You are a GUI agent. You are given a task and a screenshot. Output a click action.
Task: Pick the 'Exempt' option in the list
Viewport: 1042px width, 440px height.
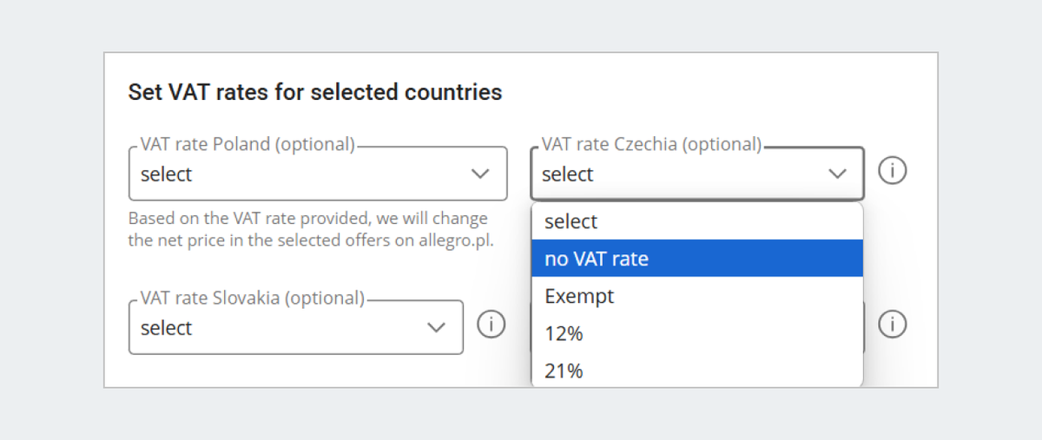(x=697, y=296)
